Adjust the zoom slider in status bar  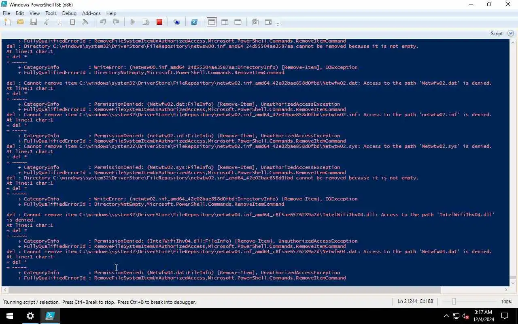pyautogui.click(x=454, y=302)
